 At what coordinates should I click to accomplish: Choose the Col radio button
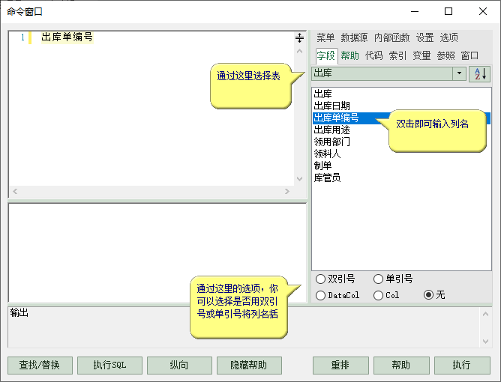tap(378, 295)
